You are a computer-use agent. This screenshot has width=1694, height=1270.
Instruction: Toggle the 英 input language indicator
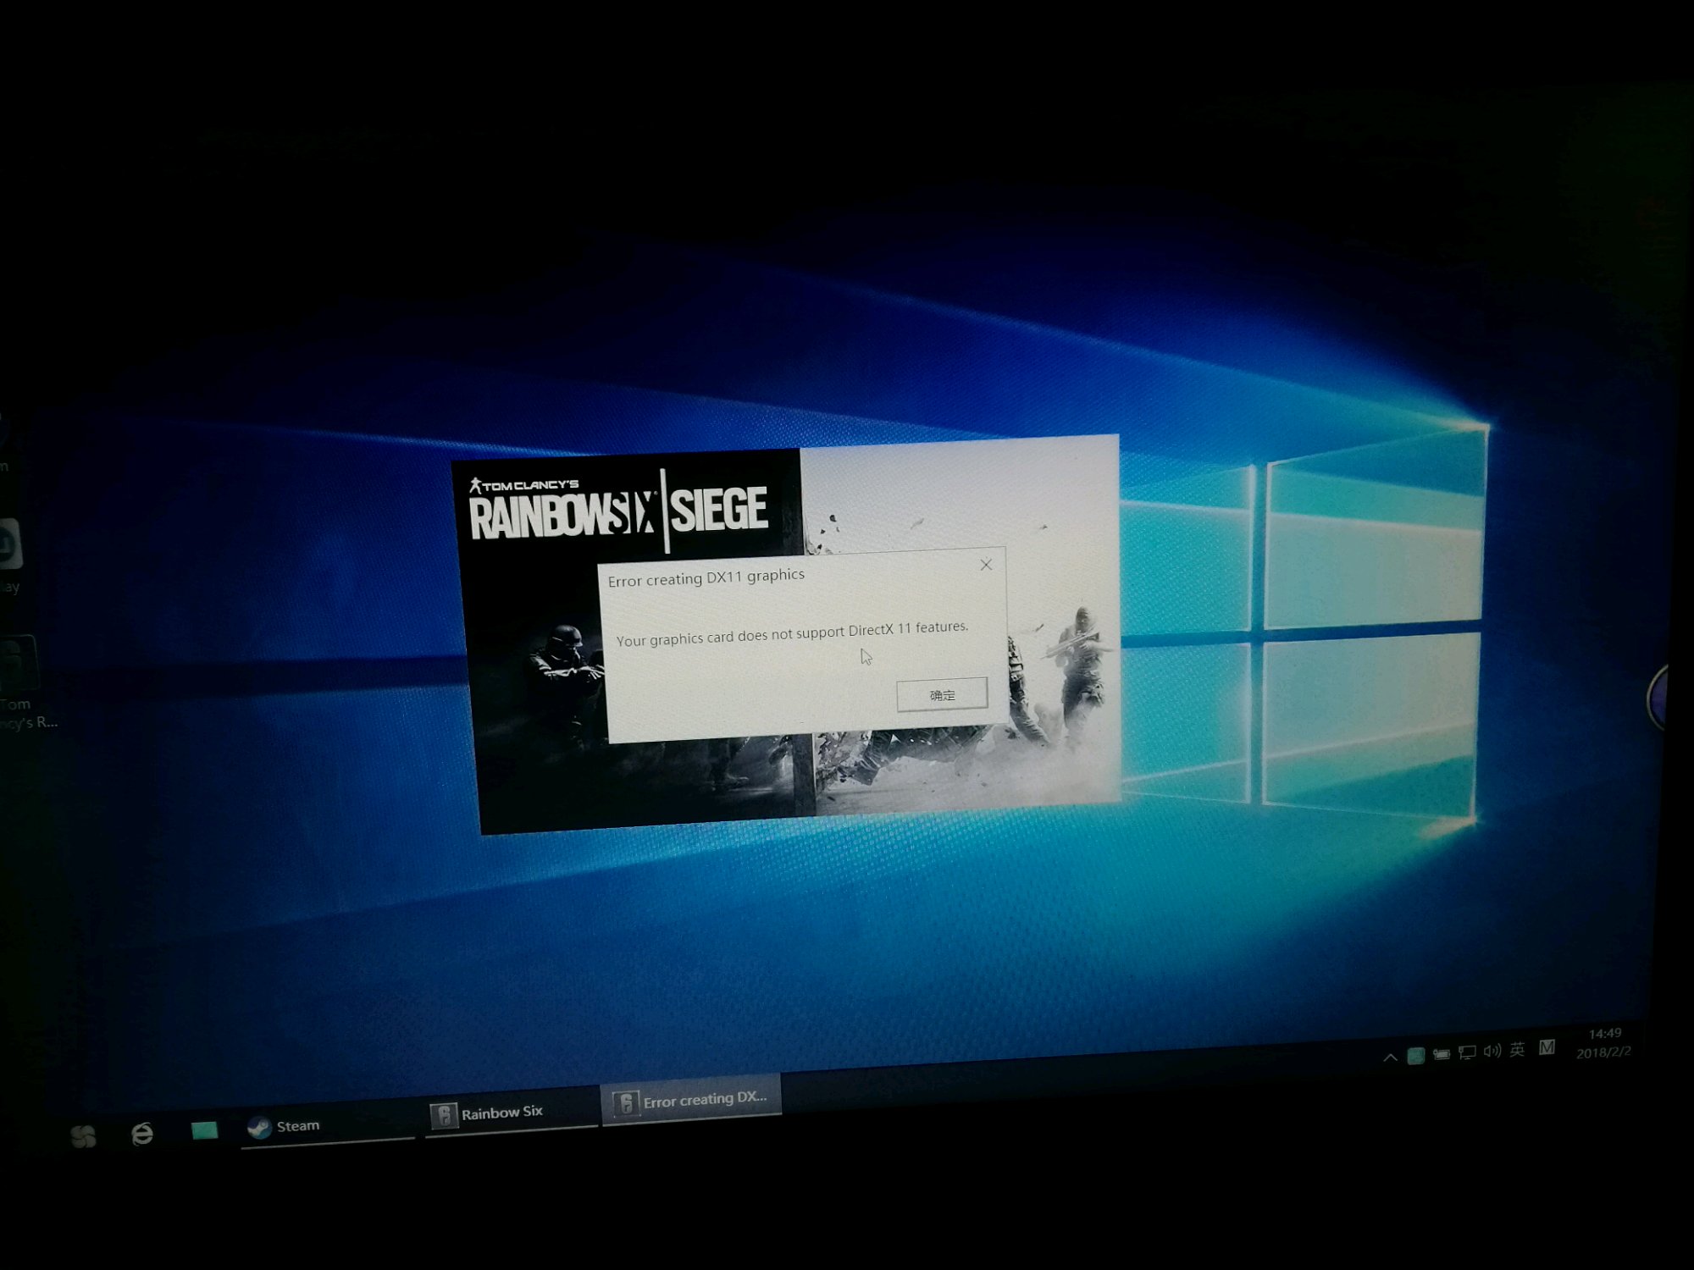point(1517,1050)
